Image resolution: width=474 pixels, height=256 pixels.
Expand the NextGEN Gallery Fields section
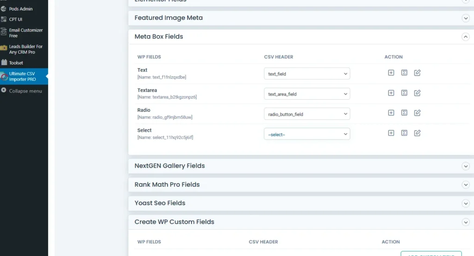pyautogui.click(x=466, y=166)
